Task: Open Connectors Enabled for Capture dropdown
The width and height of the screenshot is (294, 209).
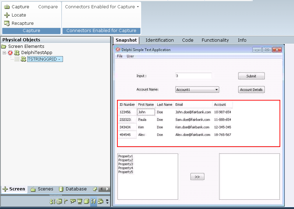Action: (102, 7)
